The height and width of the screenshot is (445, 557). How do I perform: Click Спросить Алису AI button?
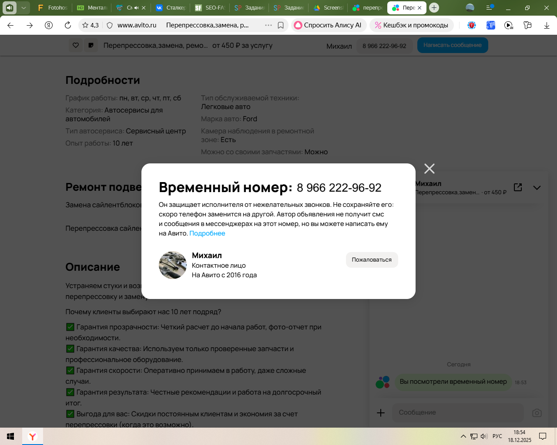[x=329, y=25]
